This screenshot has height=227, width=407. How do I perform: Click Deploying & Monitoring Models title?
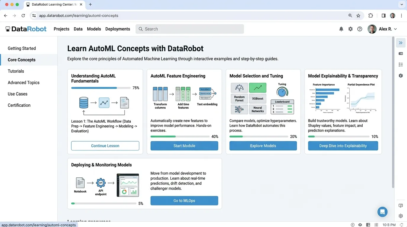click(101, 165)
